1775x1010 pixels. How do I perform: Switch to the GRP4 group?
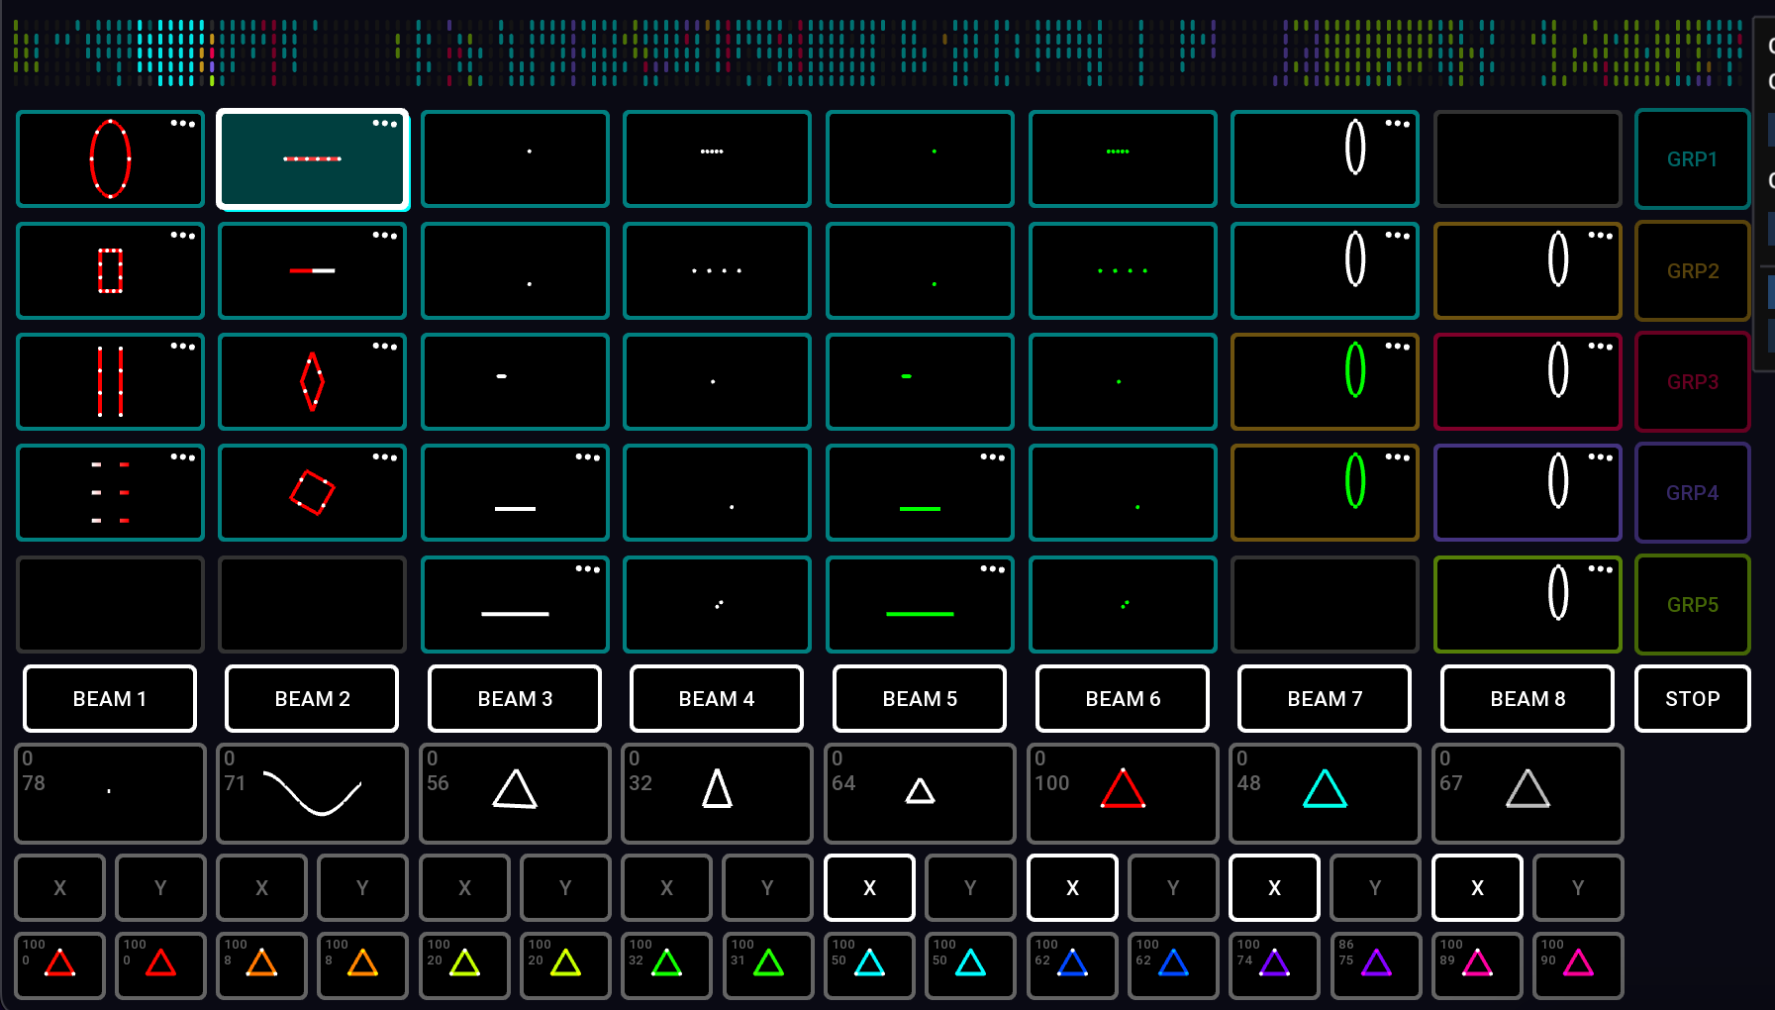click(1692, 493)
